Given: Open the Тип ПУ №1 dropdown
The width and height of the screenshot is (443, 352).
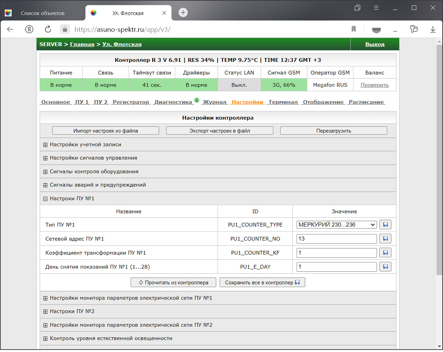Looking at the screenshot, I should point(337,225).
